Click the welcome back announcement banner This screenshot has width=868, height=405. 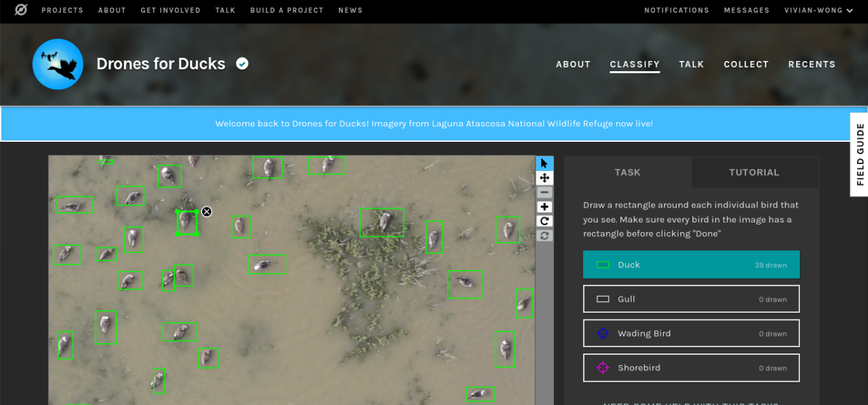pos(434,123)
